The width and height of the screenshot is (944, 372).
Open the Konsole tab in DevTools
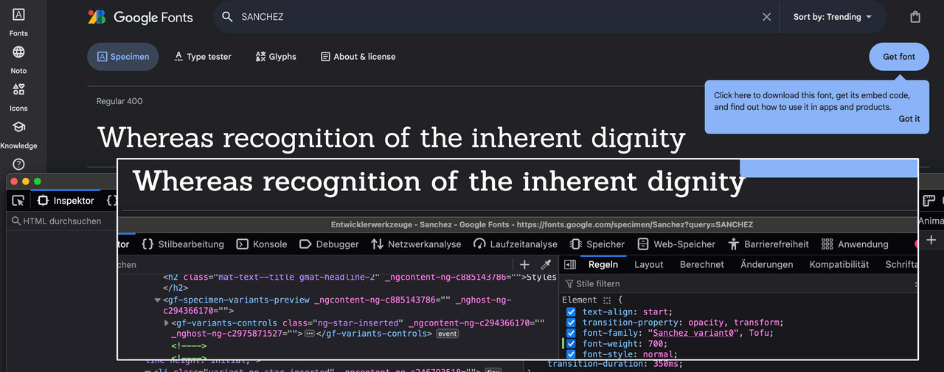point(262,244)
